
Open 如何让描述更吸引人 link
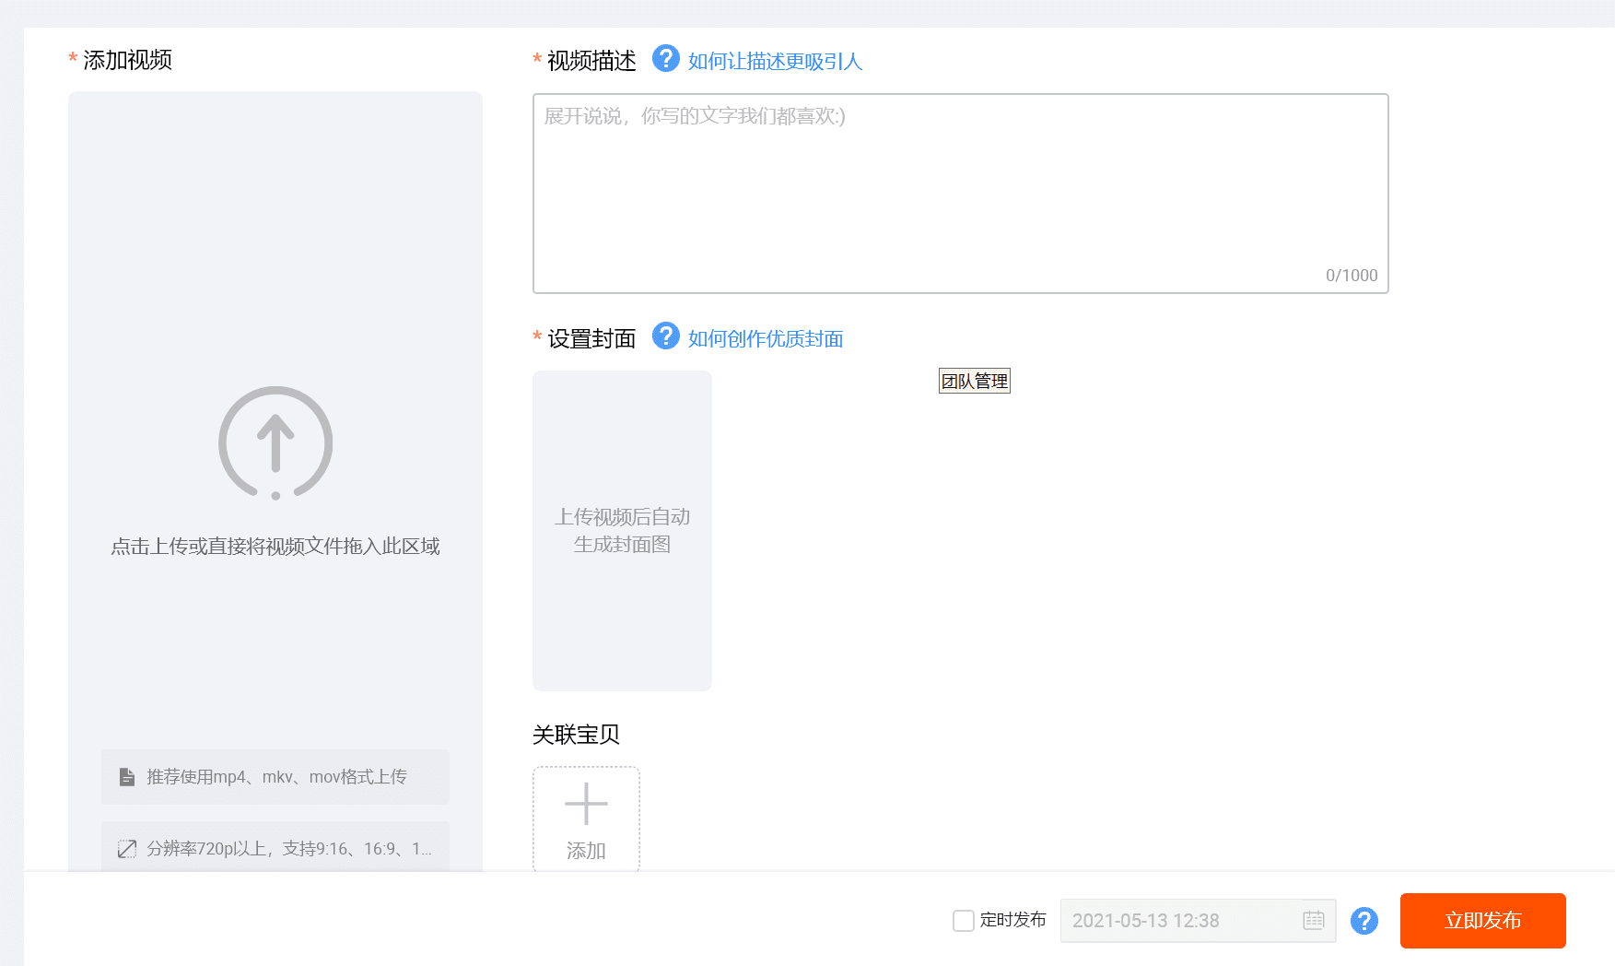[775, 62]
